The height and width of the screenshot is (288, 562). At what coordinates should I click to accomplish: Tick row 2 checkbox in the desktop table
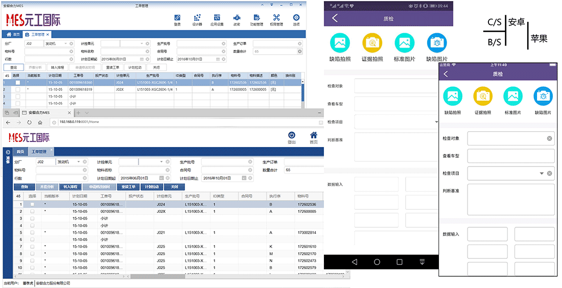point(18,89)
